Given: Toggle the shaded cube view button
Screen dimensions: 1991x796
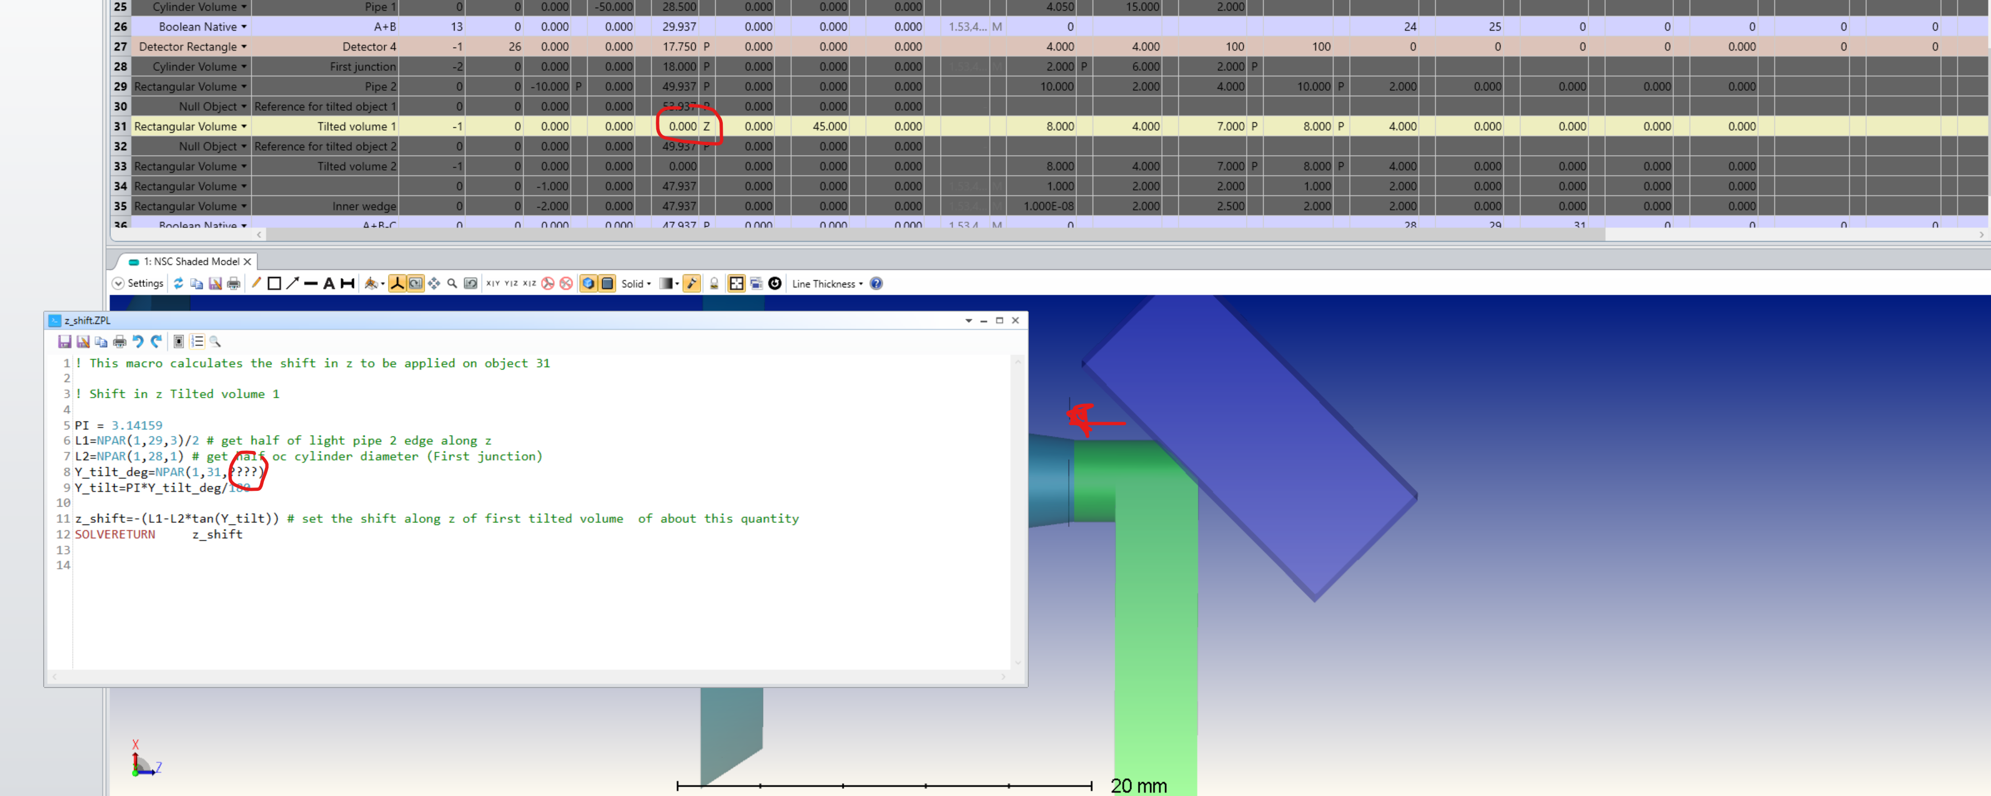Looking at the screenshot, I should [x=588, y=284].
